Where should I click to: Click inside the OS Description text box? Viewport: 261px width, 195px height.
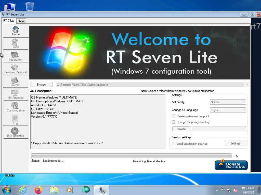pyautogui.click(x=98, y=122)
